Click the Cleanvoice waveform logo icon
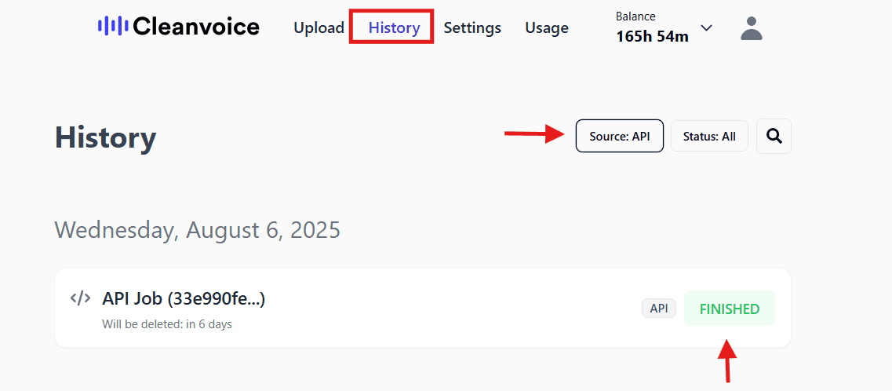The width and height of the screenshot is (892, 391). click(x=112, y=27)
